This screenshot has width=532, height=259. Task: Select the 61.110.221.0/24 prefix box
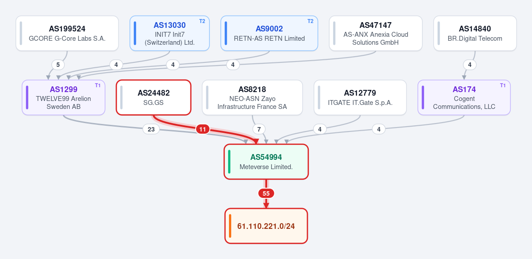click(266, 226)
